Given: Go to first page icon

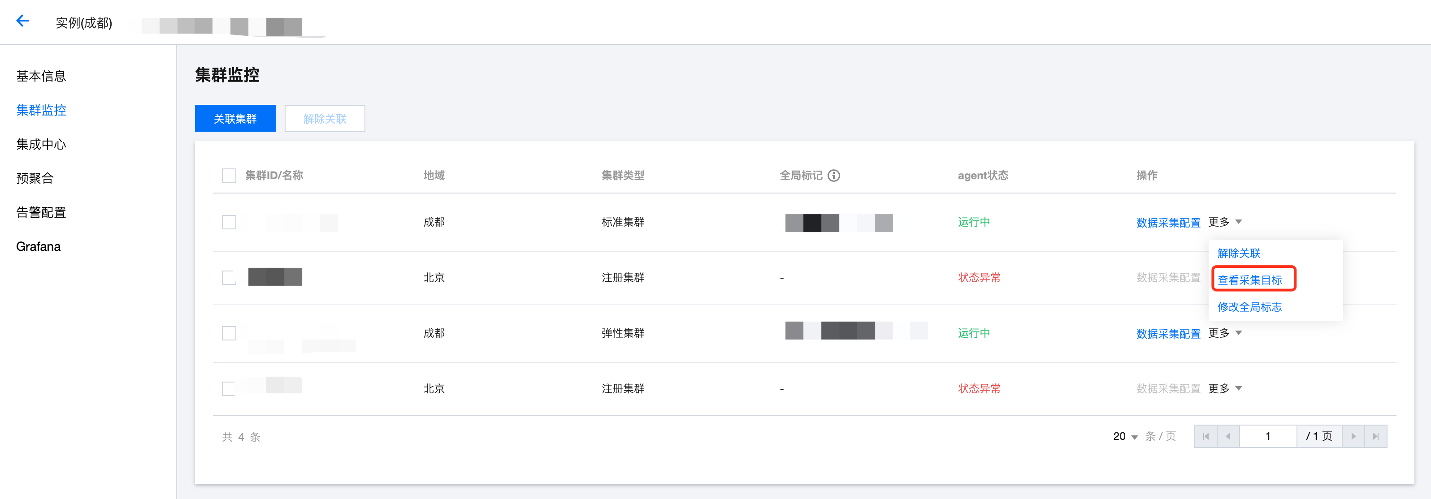Looking at the screenshot, I should click(x=1206, y=436).
